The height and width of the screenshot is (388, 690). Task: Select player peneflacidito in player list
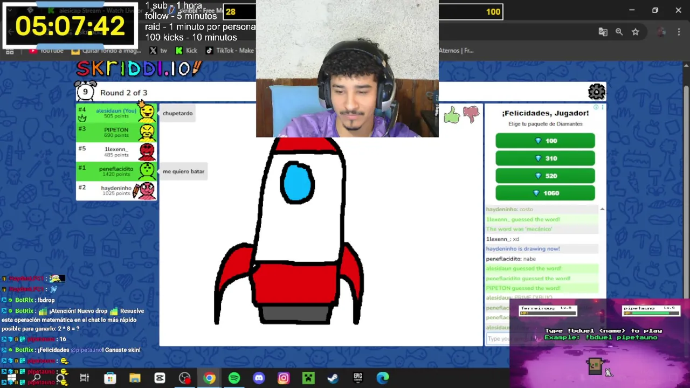coord(116,171)
